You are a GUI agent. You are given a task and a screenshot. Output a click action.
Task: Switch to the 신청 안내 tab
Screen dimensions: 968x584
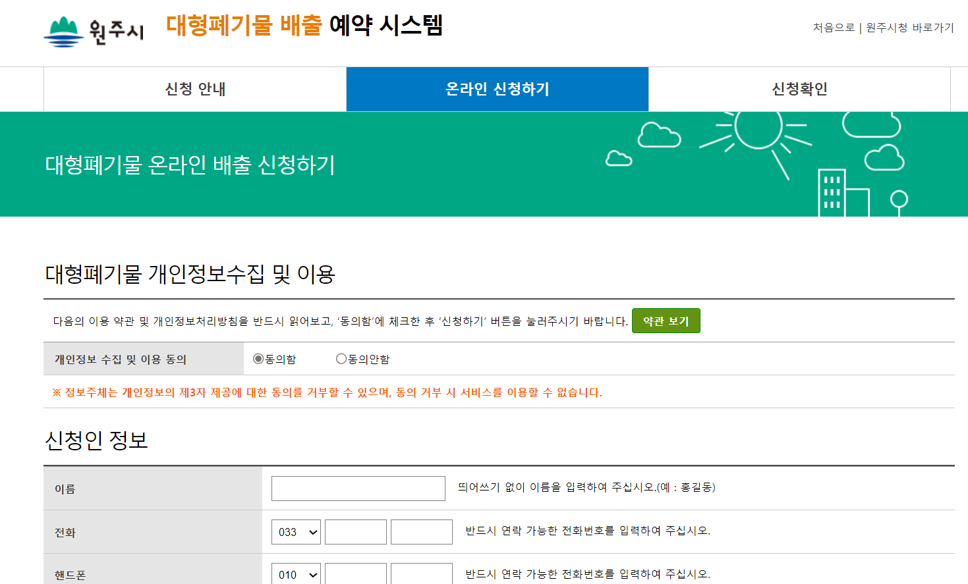pyautogui.click(x=194, y=89)
